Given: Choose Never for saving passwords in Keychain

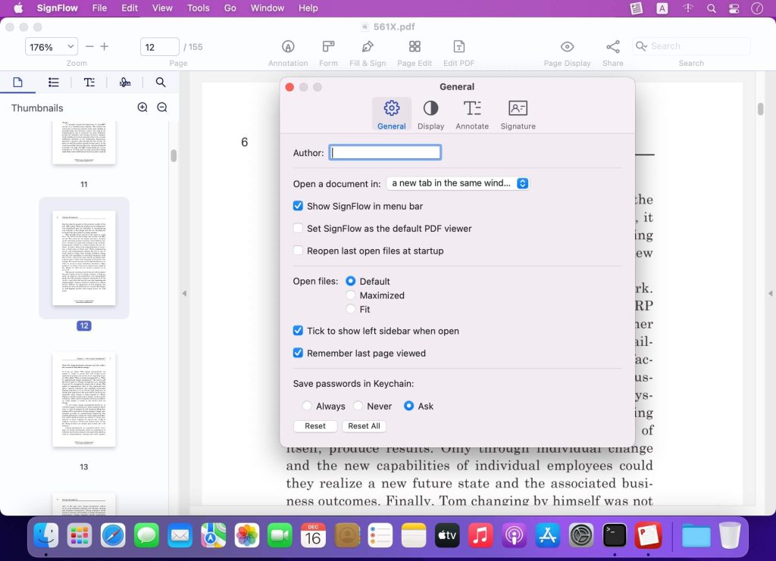Looking at the screenshot, I should coord(358,406).
